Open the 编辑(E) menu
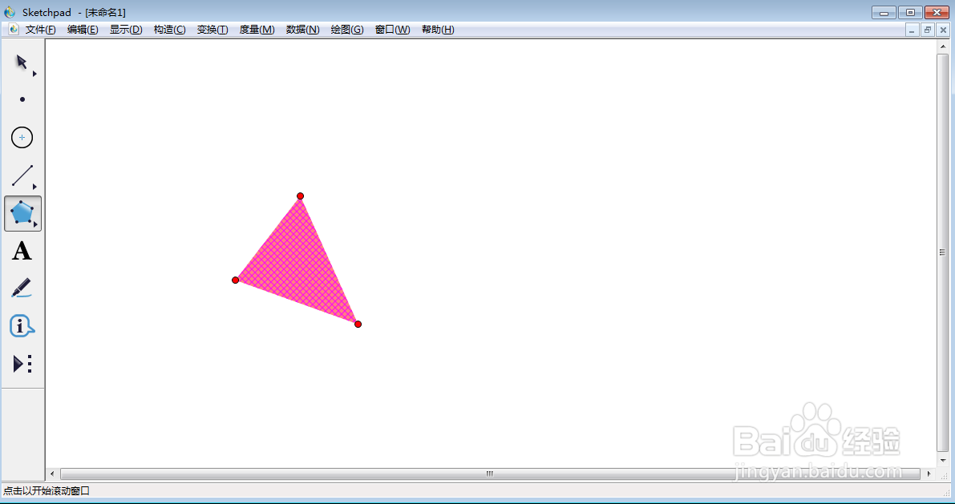The width and height of the screenshot is (955, 504). [x=83, y=29]
